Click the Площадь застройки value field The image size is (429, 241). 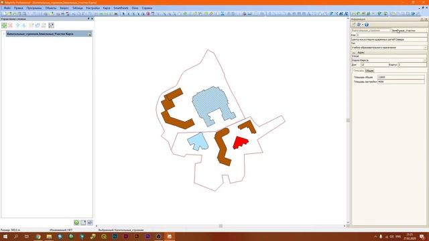tap(401, 82)
